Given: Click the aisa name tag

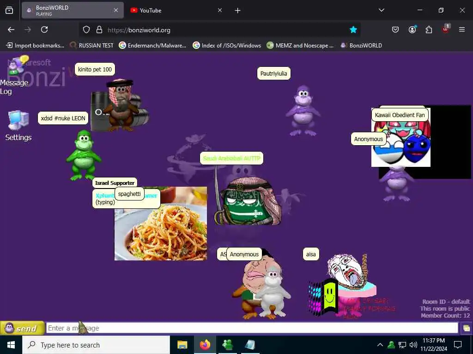Looking at the screenshot, I should pos(311,254).
